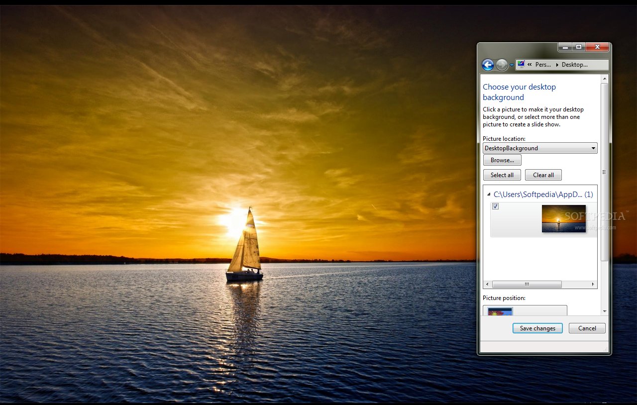This screenshot has height=405, width=637.
Task: Collapse the C:\Users\Softpedia\AppD... group triangle
Action: tap(489, 195)
